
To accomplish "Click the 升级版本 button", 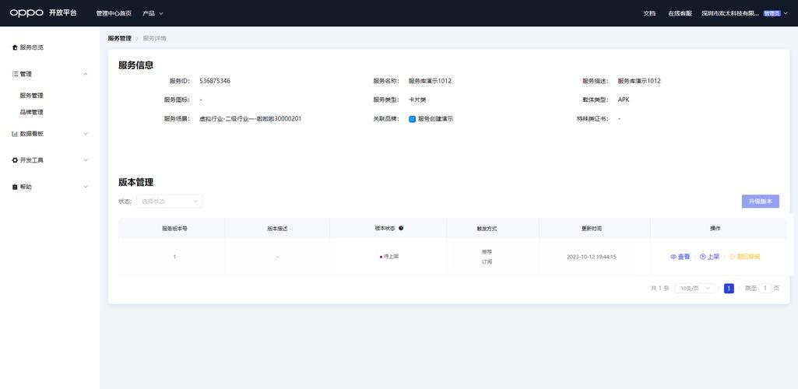I will point(760,202).
